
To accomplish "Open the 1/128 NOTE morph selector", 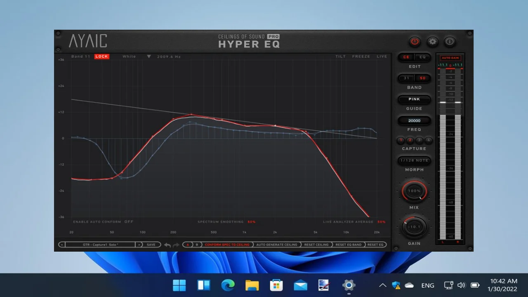I will coord(414,160).
